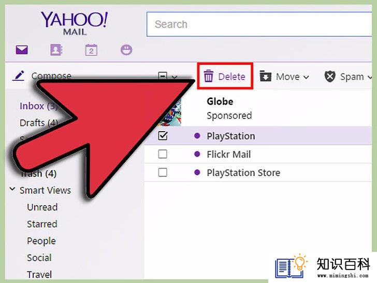
Task: Check the PlayStation Store email checkbox
Action: (163, 172)
